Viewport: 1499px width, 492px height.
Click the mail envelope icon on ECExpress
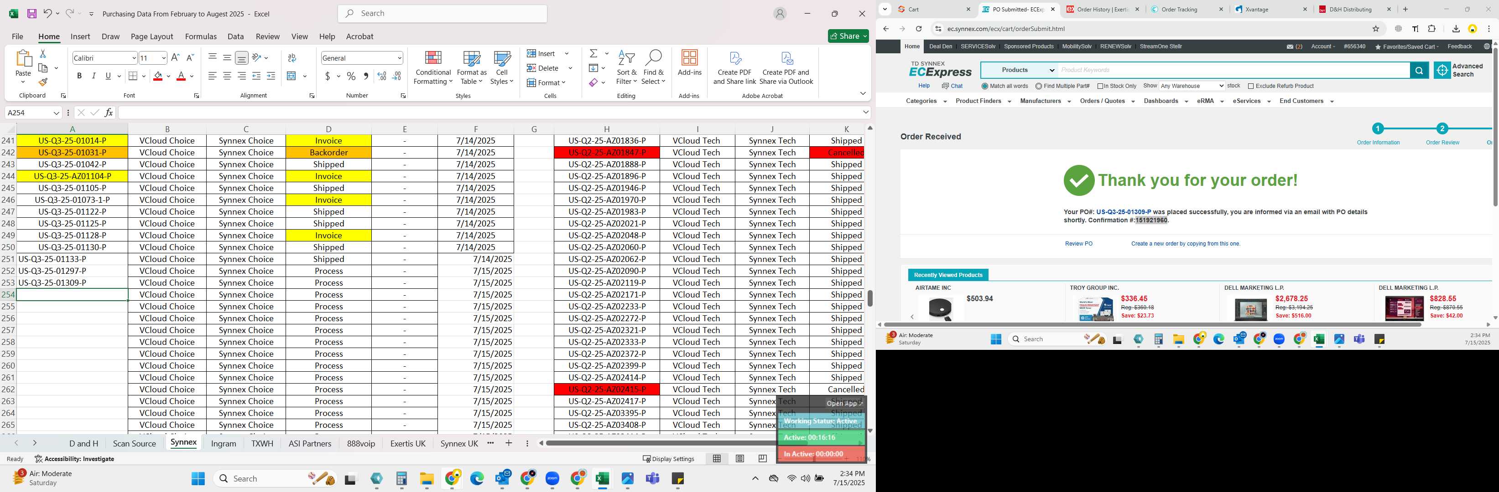(x=1290, y=46)
